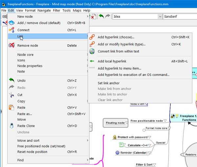Screen dimensions: 197x167
Task: Click the Relations node in the map
Action: pyautogui.click(x=190, y=155)
